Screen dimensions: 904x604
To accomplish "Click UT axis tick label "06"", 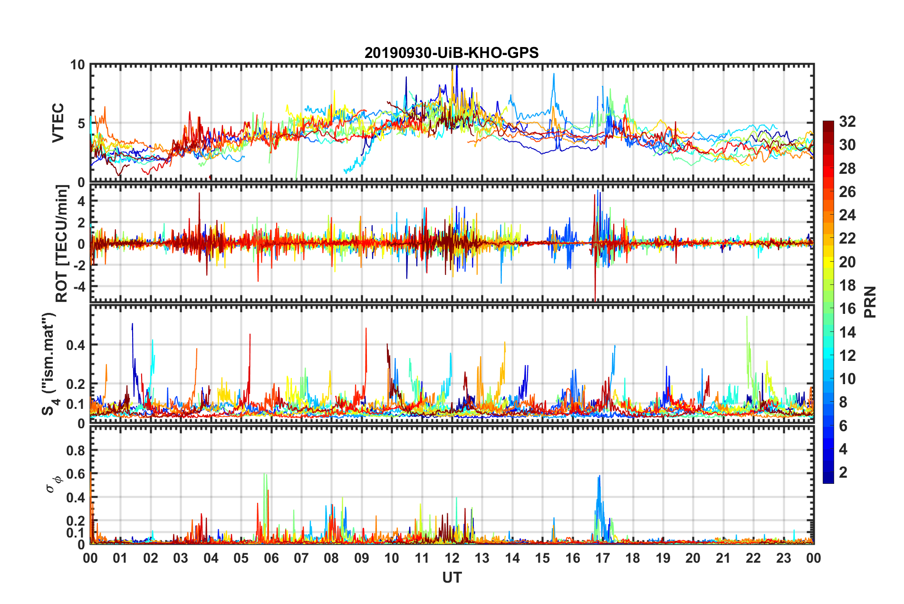I will pyautogui.click(x=271, y=558).
